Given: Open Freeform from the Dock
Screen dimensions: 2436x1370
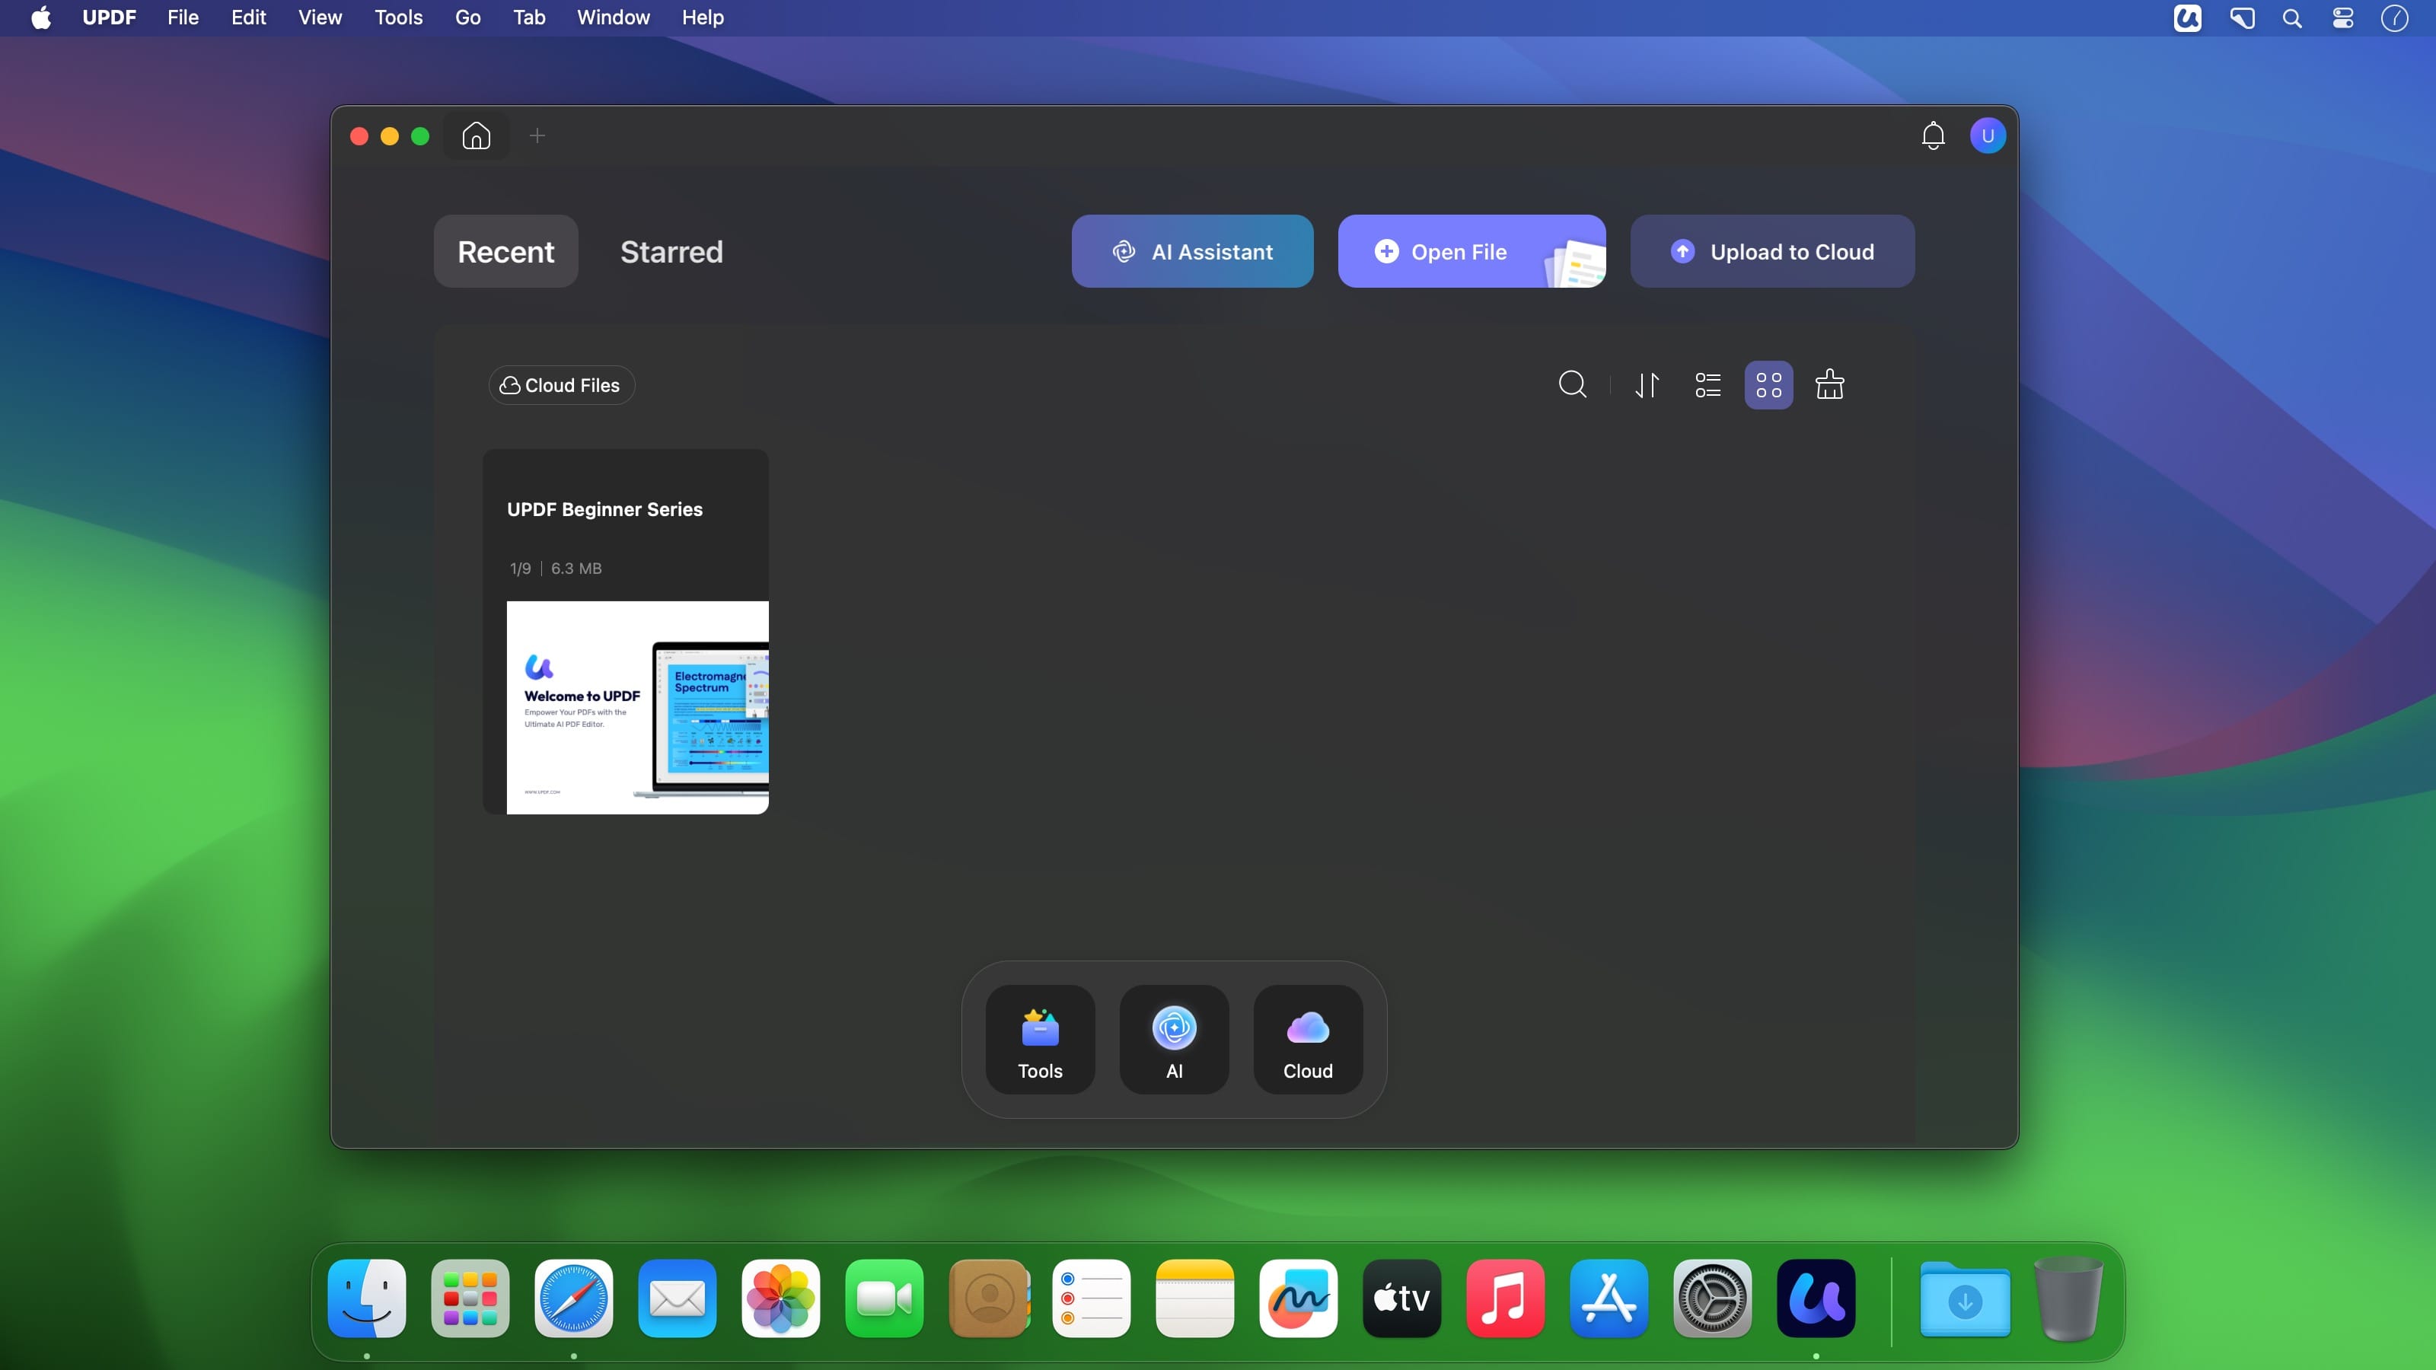Looking at the screenshot, I should 1299,1298.
